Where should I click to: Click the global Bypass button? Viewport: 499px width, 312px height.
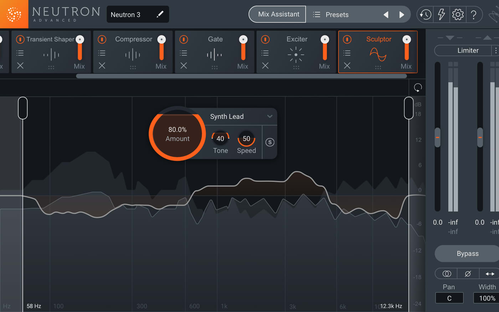467,254
